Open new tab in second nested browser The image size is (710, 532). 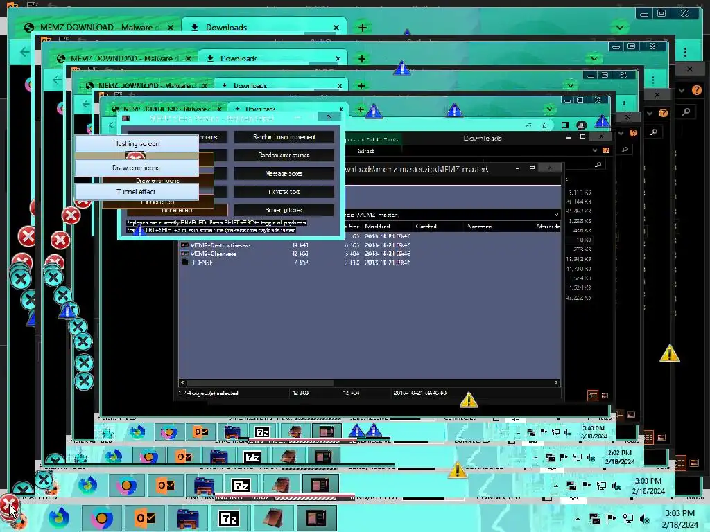361,59
